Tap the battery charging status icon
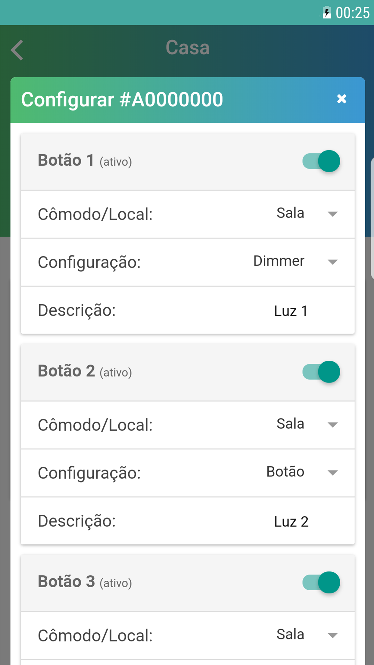This screenshot has width=374, height=665. 326,13
